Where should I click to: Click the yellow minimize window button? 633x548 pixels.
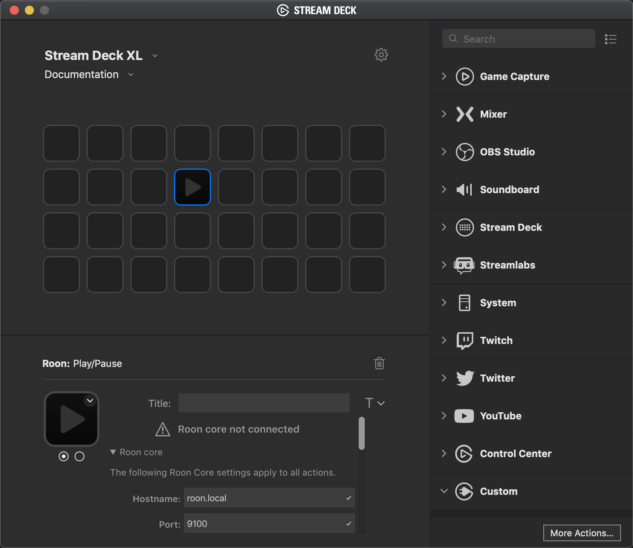(29, 10)
